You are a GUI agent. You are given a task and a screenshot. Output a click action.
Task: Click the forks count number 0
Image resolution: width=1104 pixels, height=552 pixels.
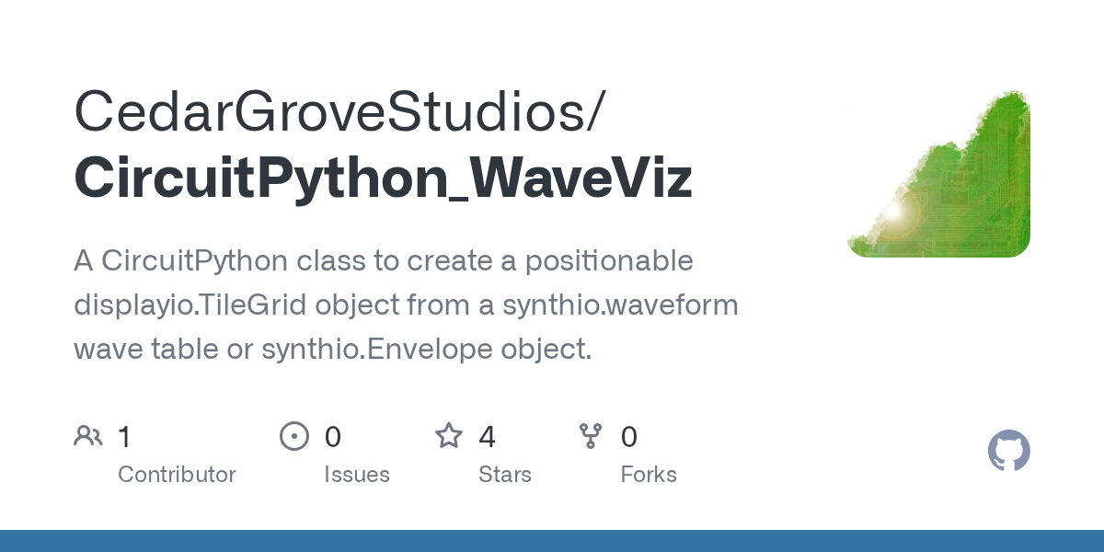[x=629, y=437]
